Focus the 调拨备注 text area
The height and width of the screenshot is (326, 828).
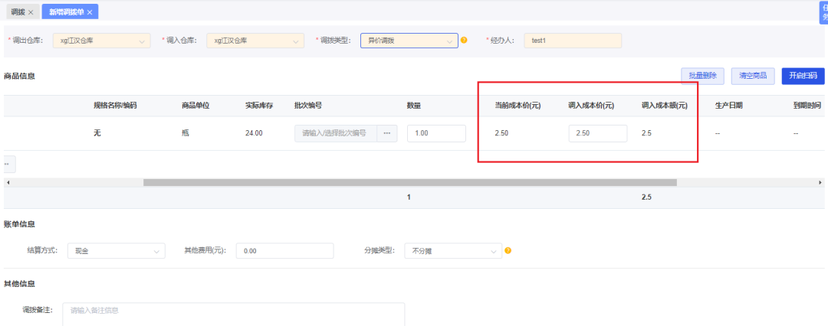tap(233, 315)
